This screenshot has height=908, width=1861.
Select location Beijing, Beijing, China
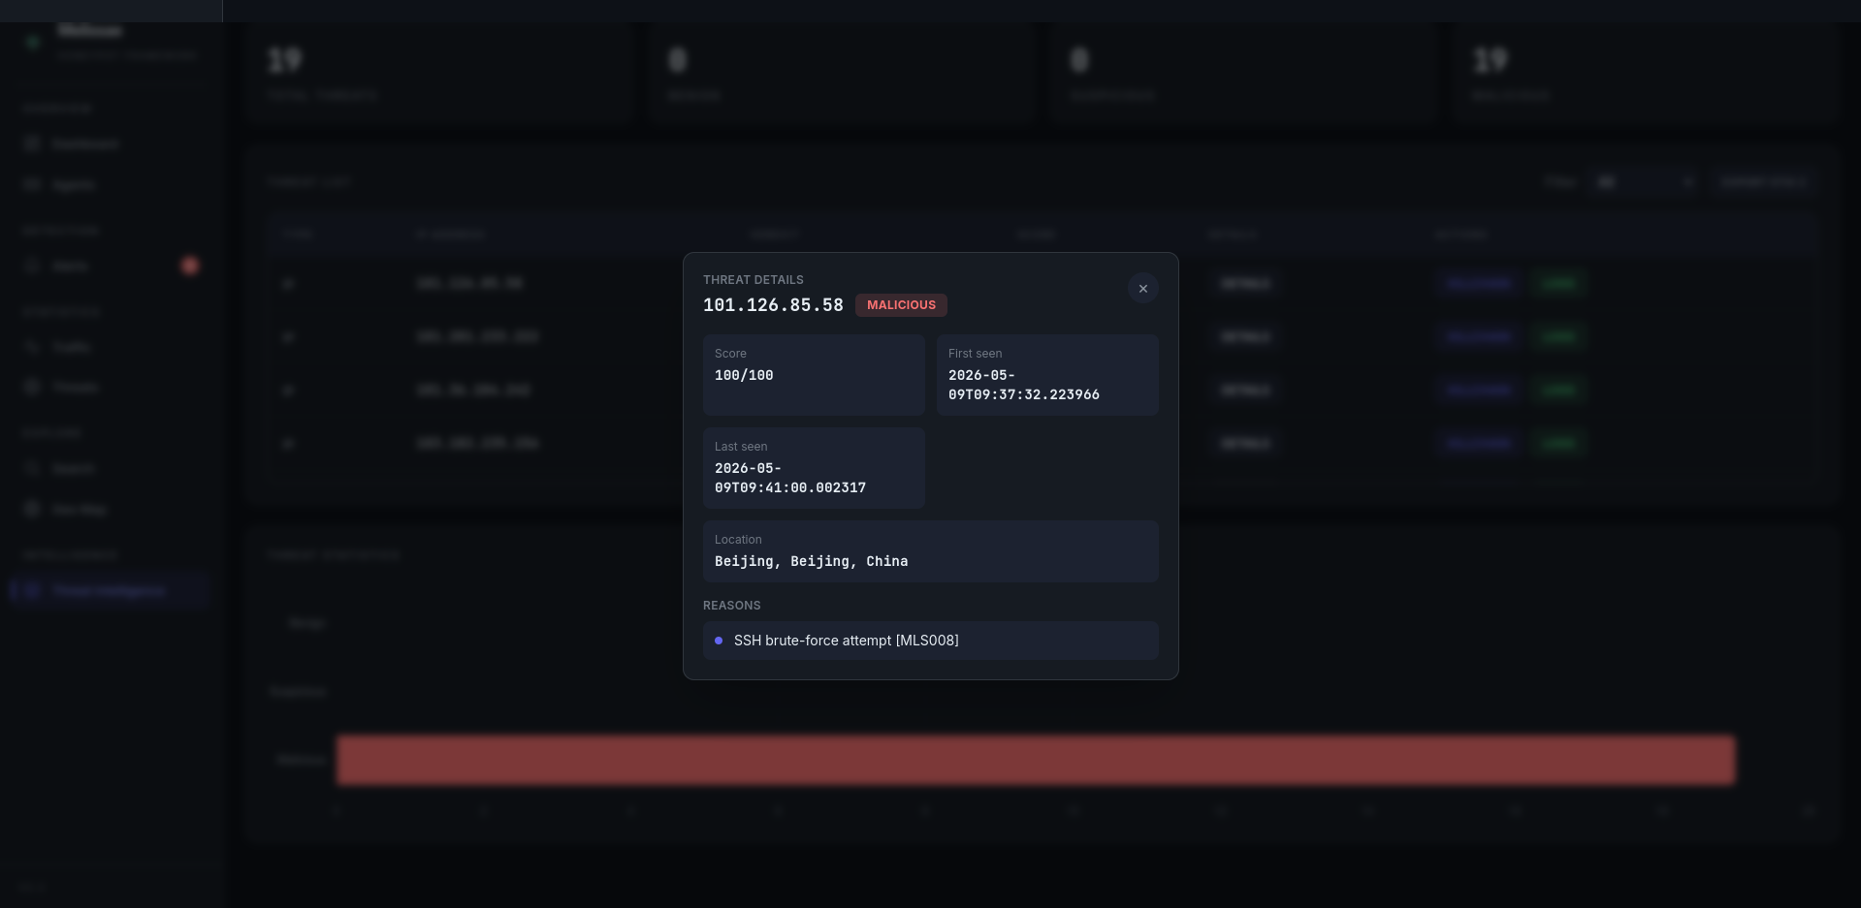(x=812, y=561)
